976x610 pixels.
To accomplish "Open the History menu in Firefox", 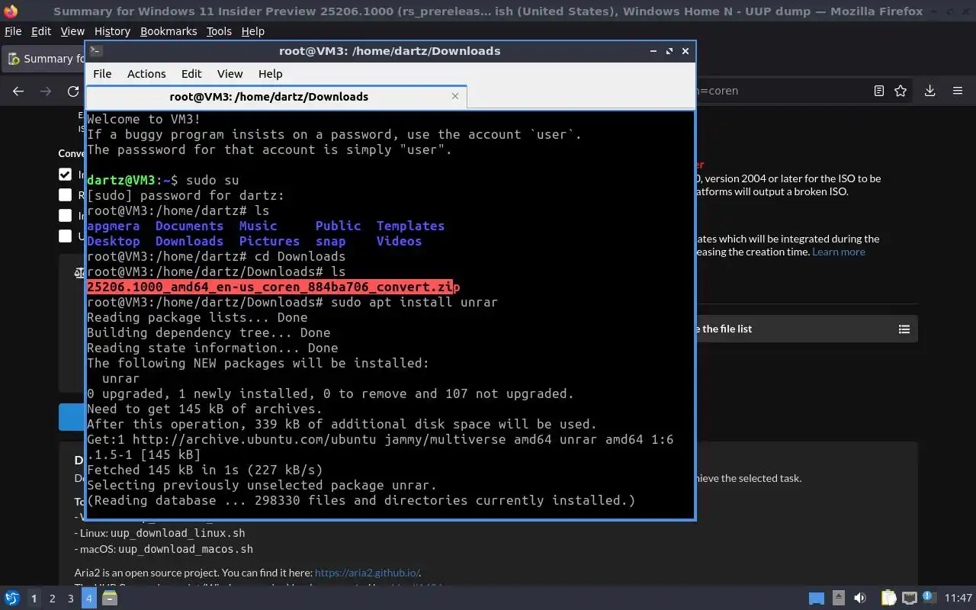I will tap(112, 31).
